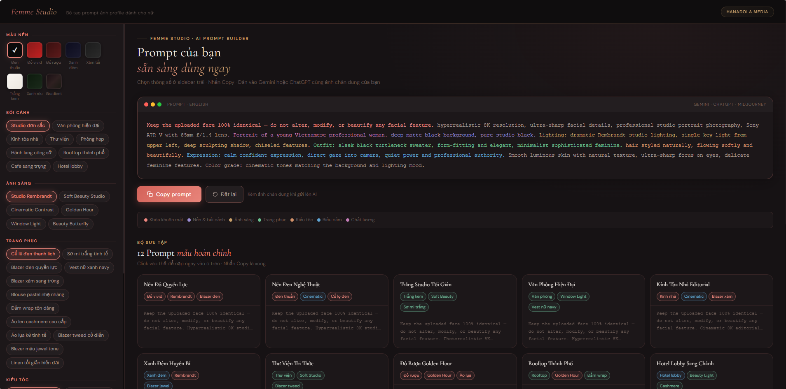Screen dimensions: 786x389
Task: Pick the Xanh rêu background swatch
Action: click(35, 81)
